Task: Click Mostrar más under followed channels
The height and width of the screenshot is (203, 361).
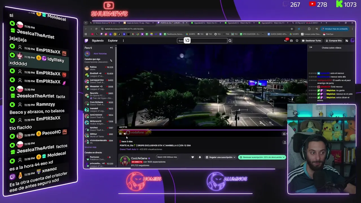Action: click(90, 147)
